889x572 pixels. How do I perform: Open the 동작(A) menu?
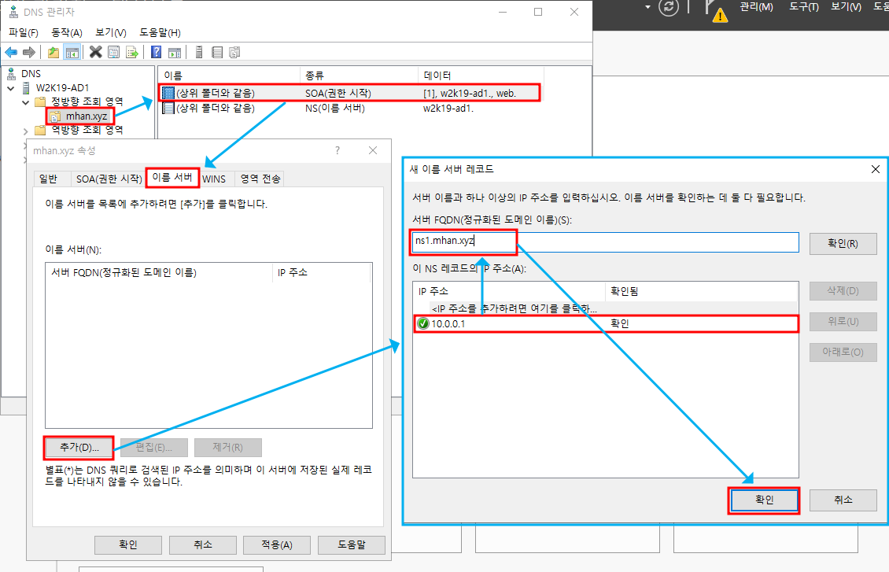[67, 33]
